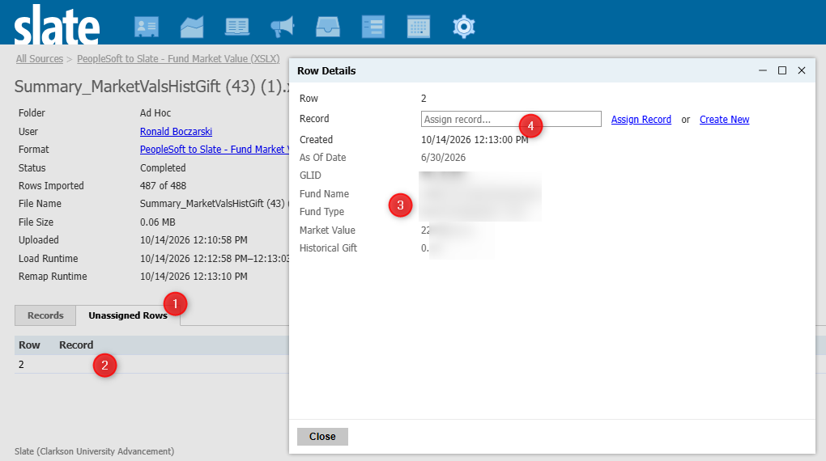
Task: Click the Slate Clarkson University Advancement footer
Action: point(94,451)
